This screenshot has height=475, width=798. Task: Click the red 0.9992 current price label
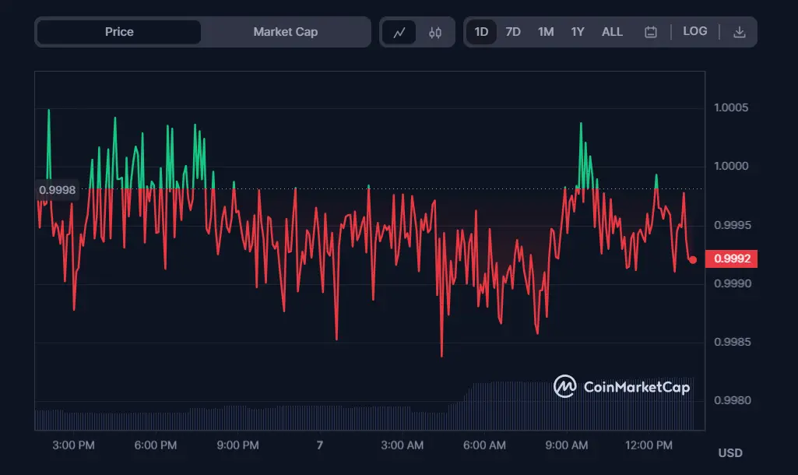pos(731,259)
